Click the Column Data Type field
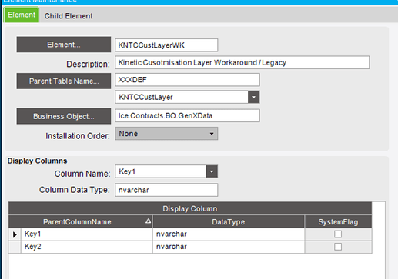 coord(166,190)
